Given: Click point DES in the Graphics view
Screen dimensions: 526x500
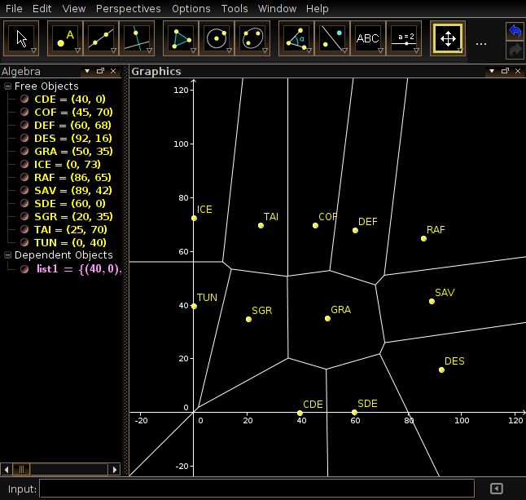Looking at the screenshot, I should (x=441, y=370).
